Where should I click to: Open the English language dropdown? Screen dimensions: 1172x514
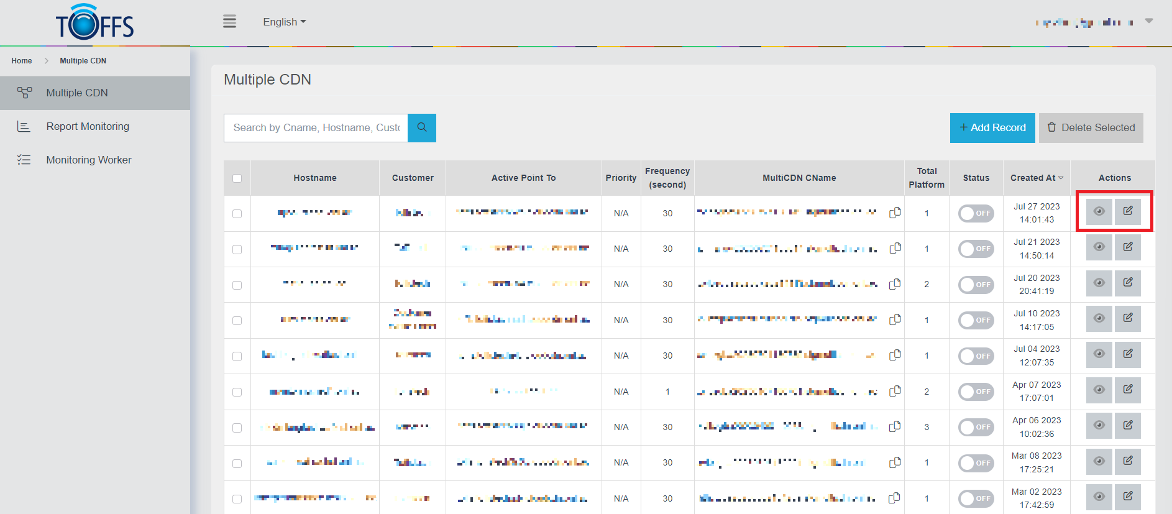click(284, 22)
